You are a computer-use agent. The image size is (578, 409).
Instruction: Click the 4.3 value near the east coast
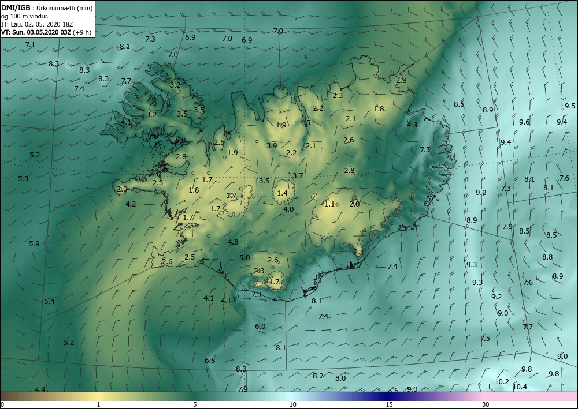coord(412,125)
